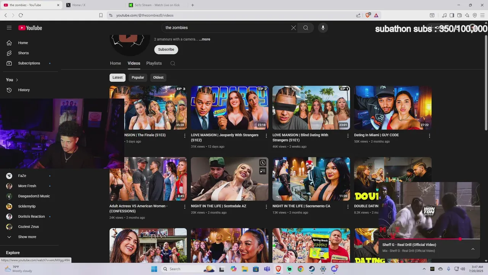Sort videos by Oldest chip
488x275 pixels.
[158, 78]
